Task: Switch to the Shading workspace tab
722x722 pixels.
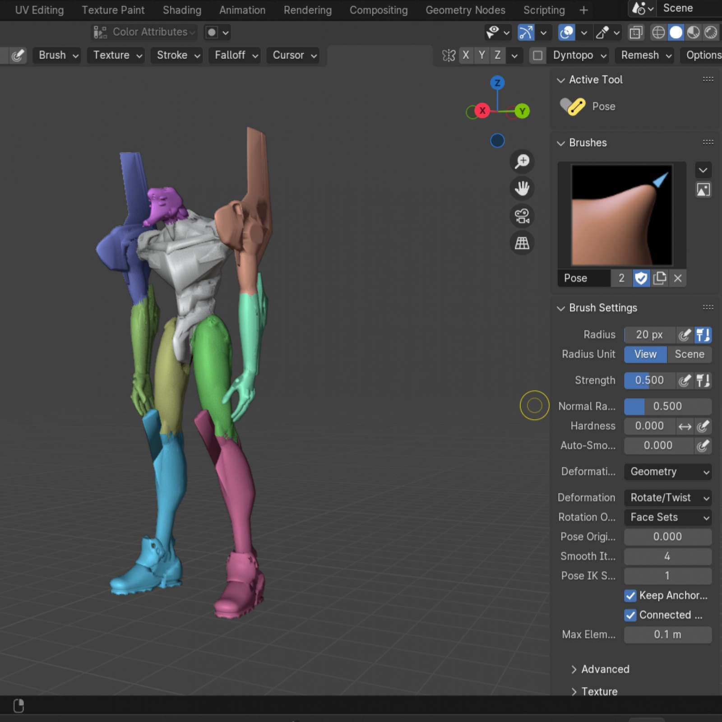Action: click(182, 10)
